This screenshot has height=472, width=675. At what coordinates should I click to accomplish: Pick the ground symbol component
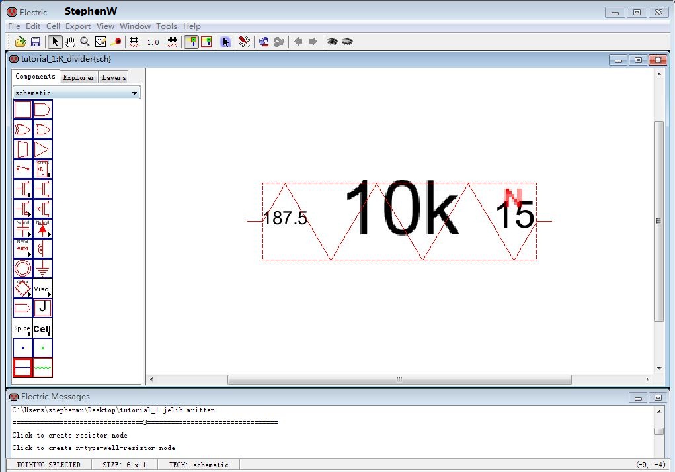(42, 268)
